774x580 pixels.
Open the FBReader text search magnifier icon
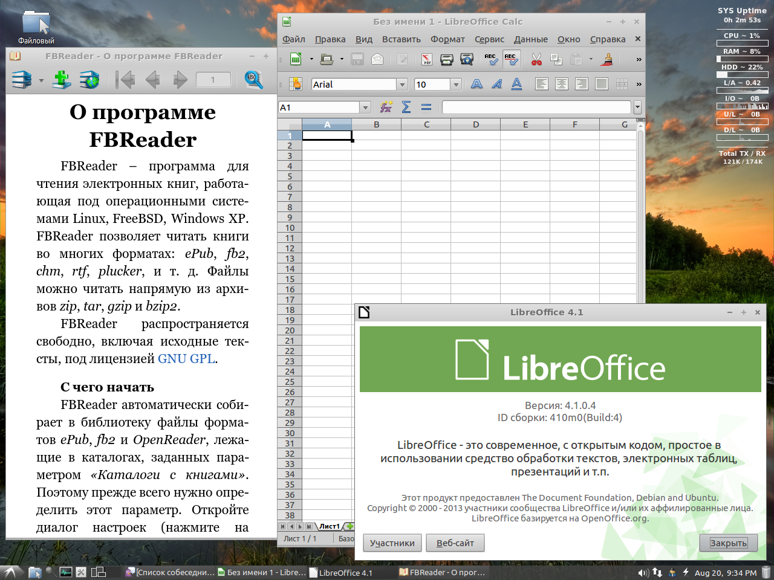pyautogui.click(x=254, y=80)
